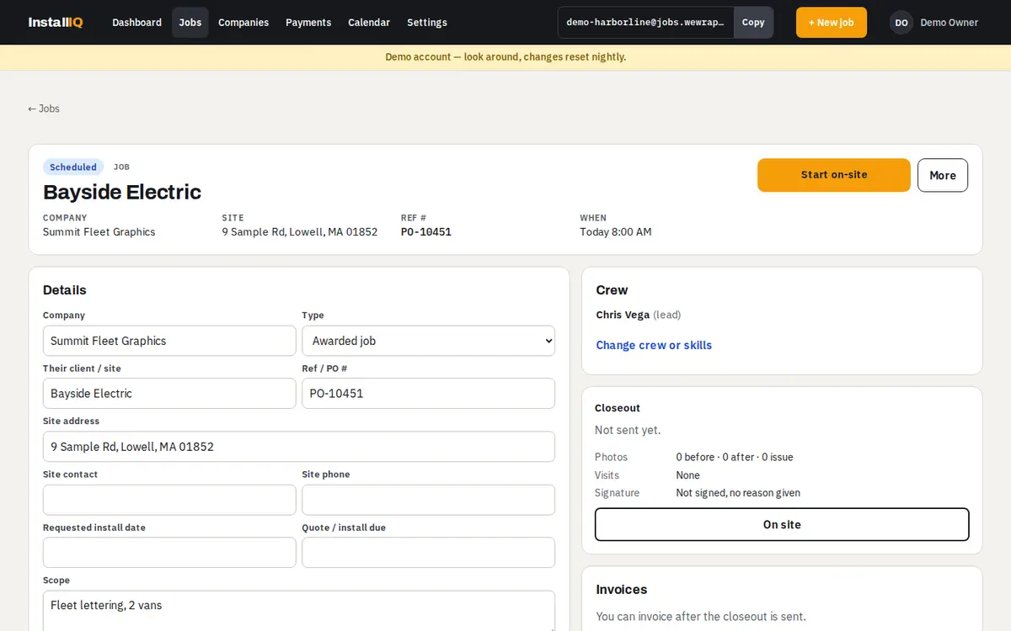
Task: Go to Companies page
Action: tap(243, 23)
